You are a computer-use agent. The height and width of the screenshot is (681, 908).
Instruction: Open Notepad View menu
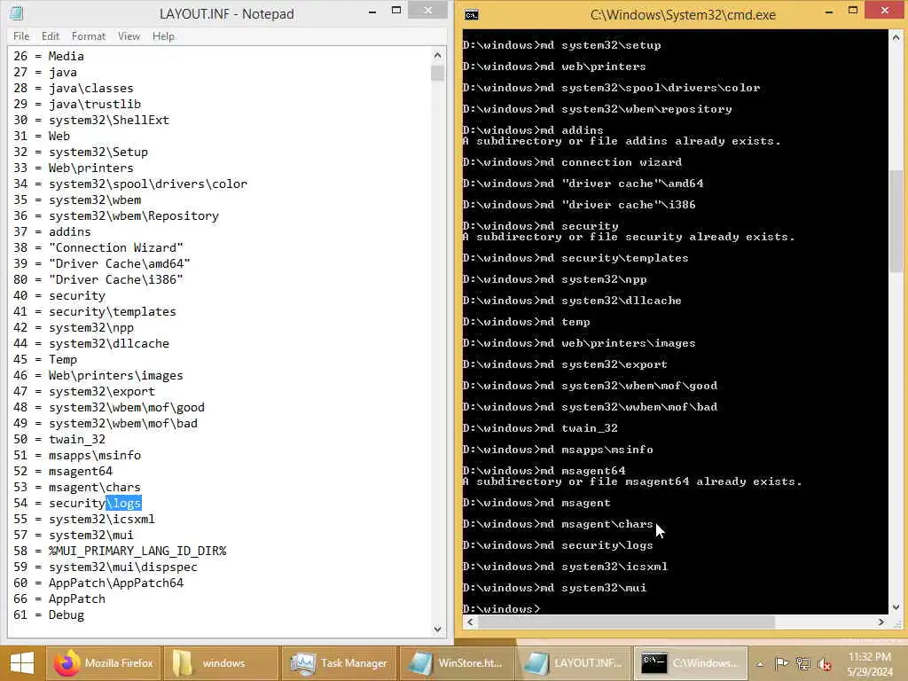129,35
